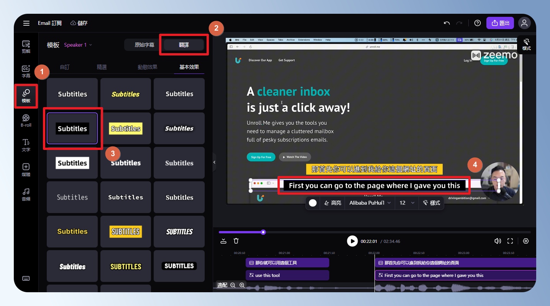This screenshot has height=306, width=550.
Task: Open the 文字 text tool
Action: pos(26,145)
